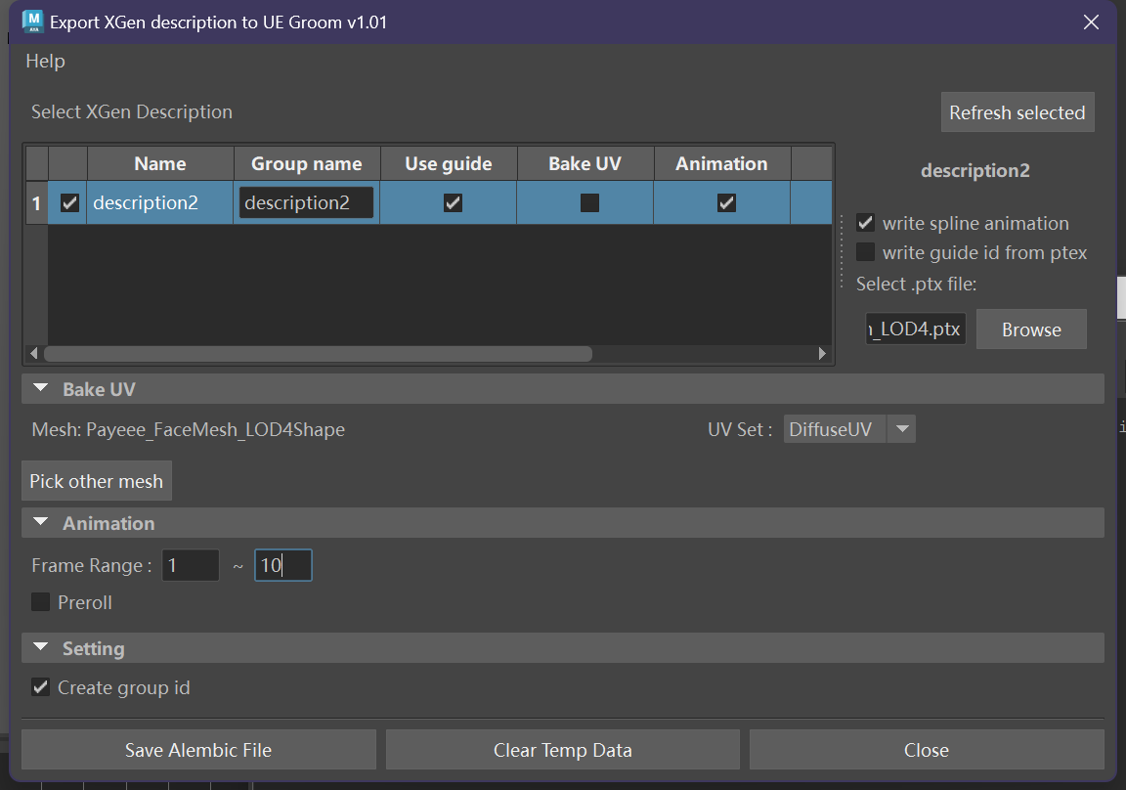This screenshot has width=1126, height=790.
Task: Click the Frame Range end field
Action: (282, 565)
